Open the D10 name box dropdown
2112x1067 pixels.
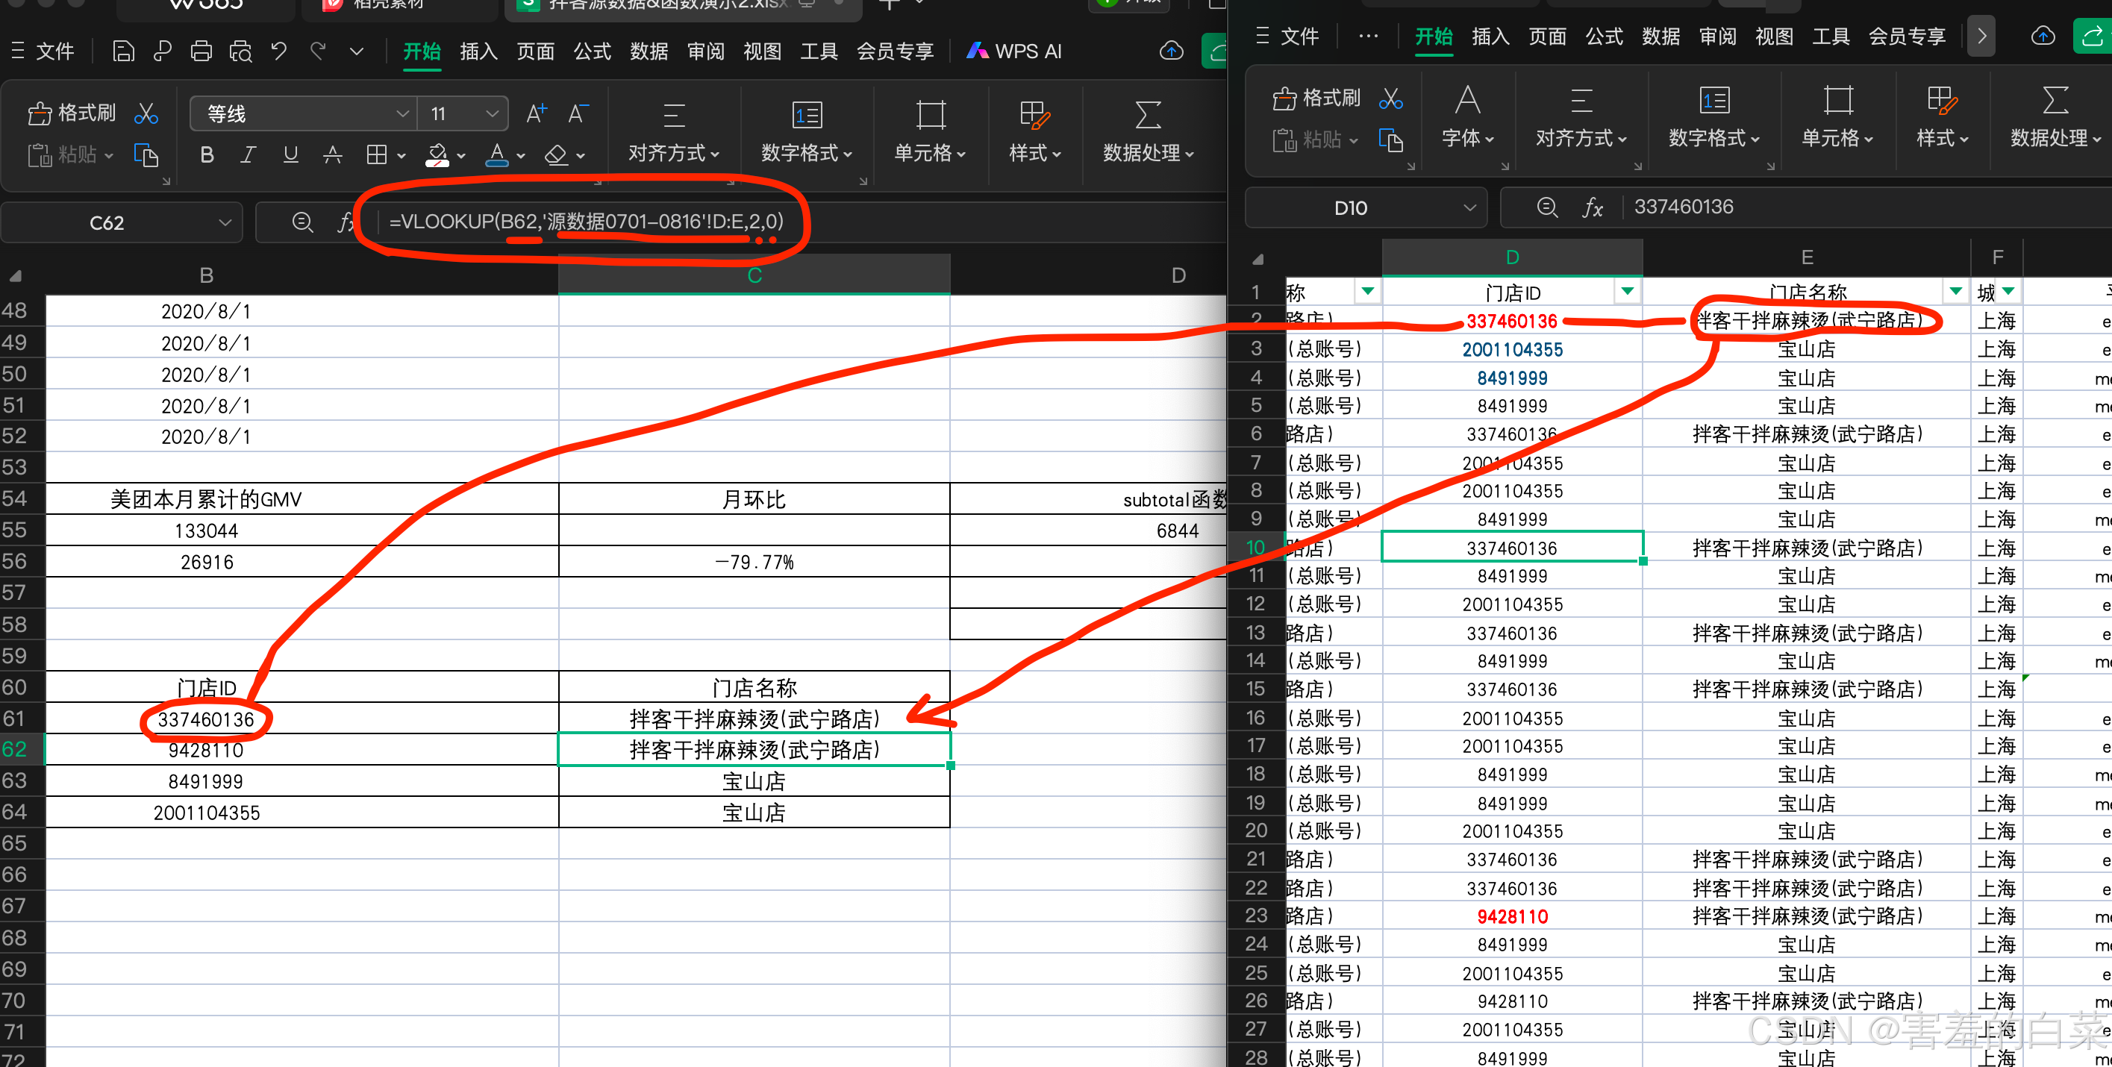[x=1470, y=208]
